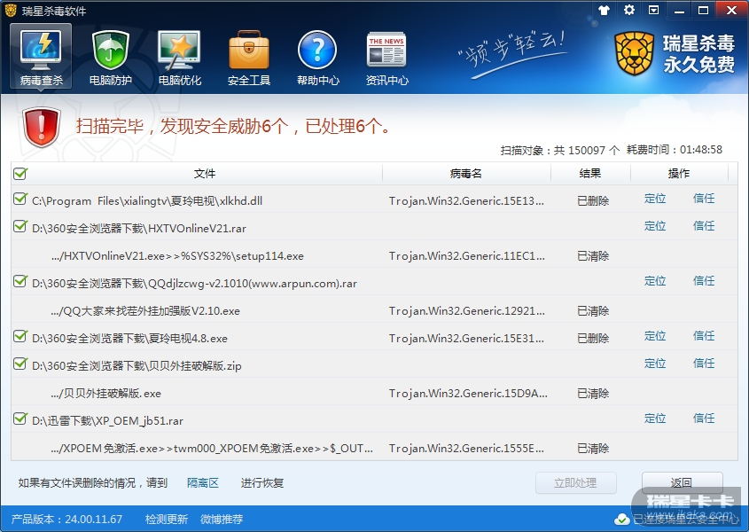Click virus name Trojan.Win32.Generic.12921...

[466, 310]
